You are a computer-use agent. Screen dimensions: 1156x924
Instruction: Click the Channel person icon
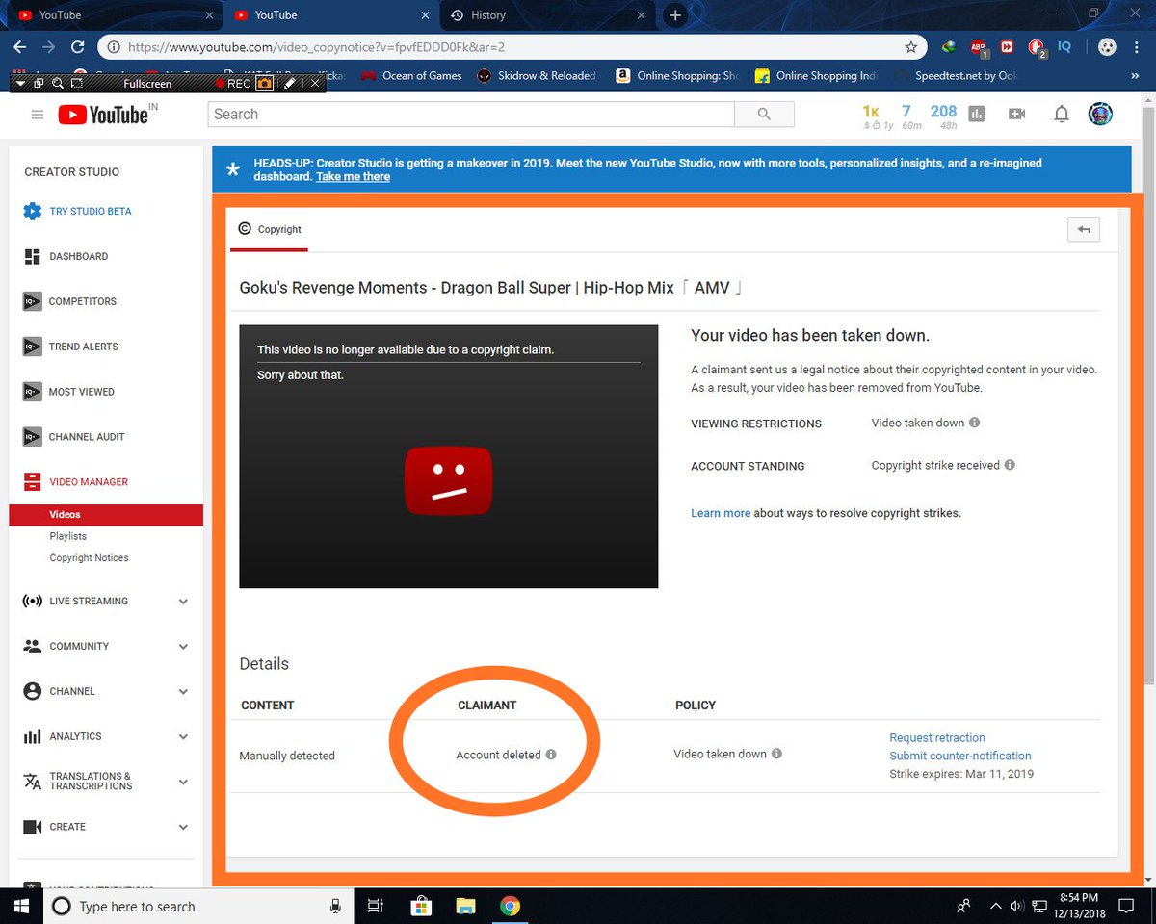32,691
